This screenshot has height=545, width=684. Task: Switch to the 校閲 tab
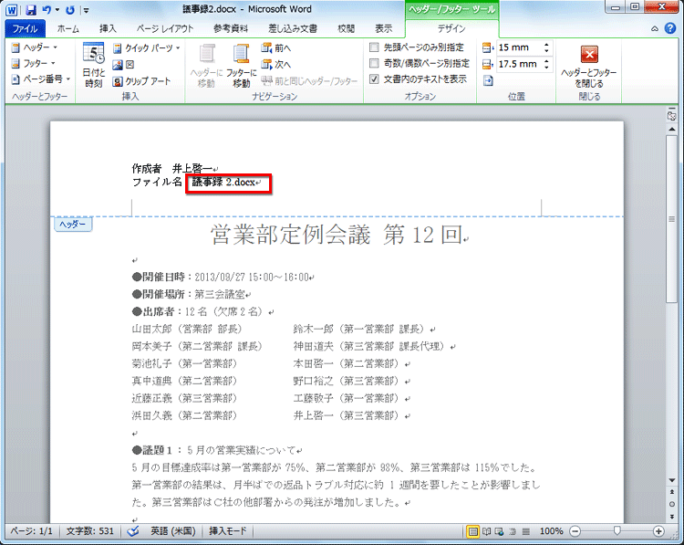346,29
